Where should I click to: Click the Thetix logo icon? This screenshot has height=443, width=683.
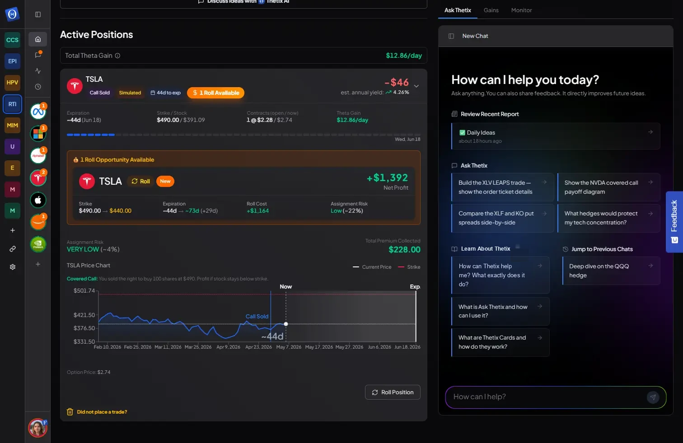click(12, 14)
